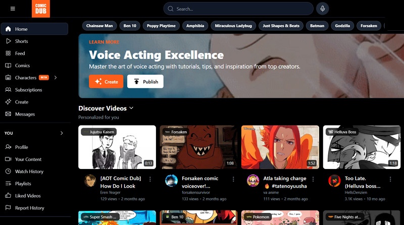This screenshot has width=404, height=225.
Task: Click the Jujutsu Kaisen tag on thumbnail
Action: click(x=98, y=132)
